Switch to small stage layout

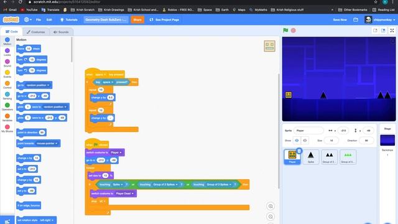375,30
